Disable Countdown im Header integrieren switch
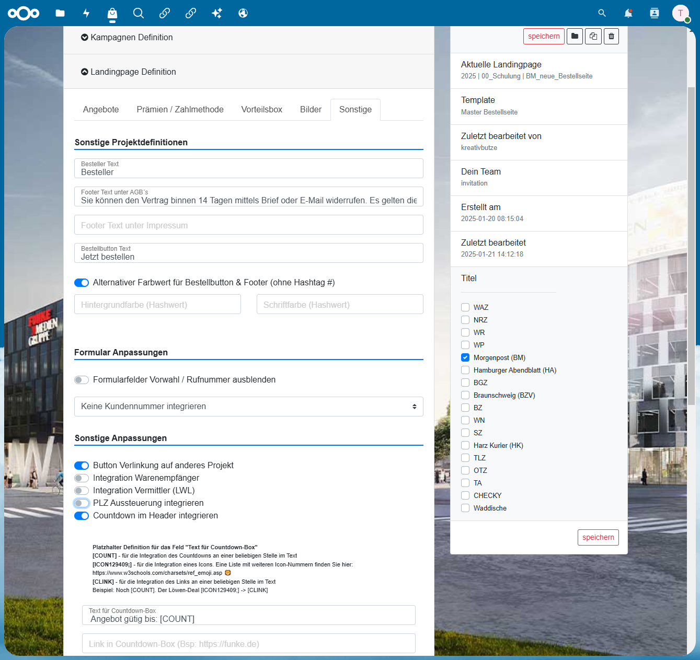Viewport: 700px width, 660px height. (x=82, y=516)
